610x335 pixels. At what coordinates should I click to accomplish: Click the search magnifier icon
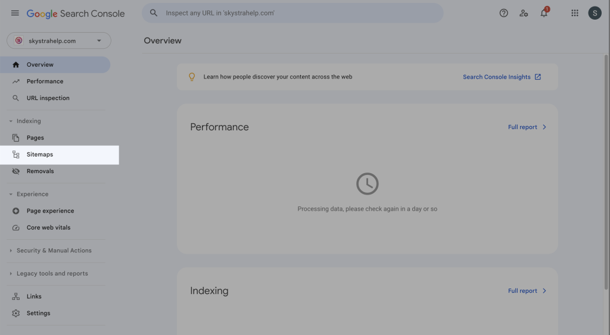[x=154, y=13]
